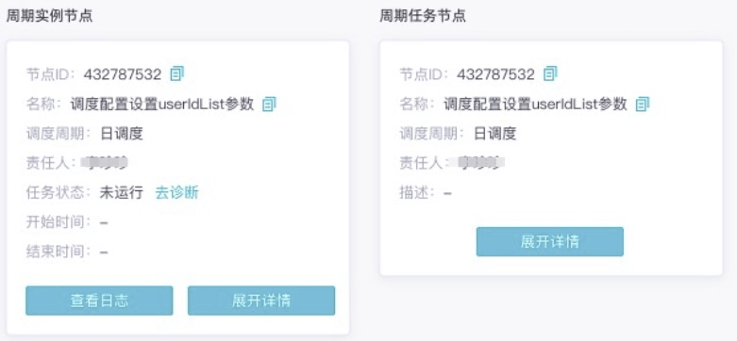
Task: Click the name text in 周期任务节点 card
Action: tap(535, 104)
